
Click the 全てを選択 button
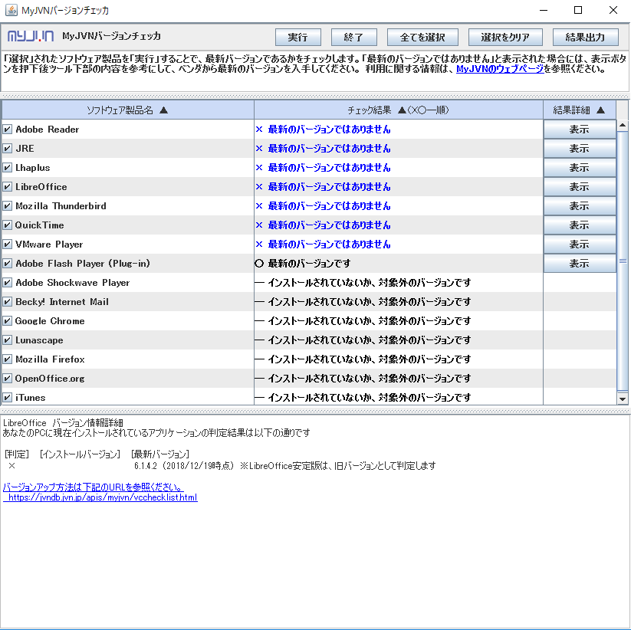(422, 38)
